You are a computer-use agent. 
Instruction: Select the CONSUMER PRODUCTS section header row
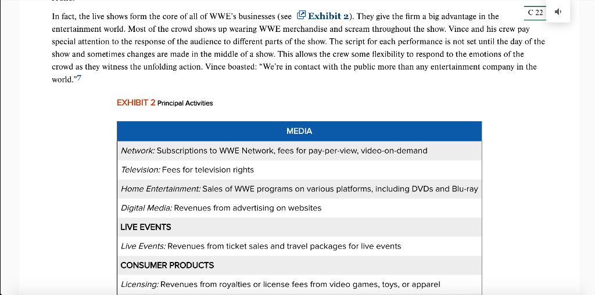click(299, 265)
